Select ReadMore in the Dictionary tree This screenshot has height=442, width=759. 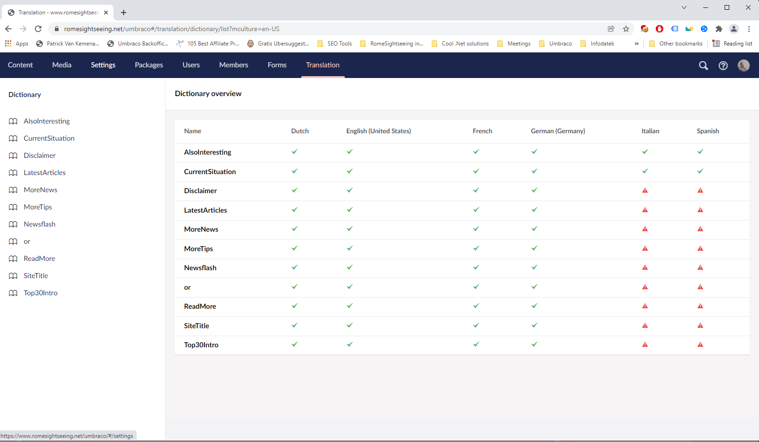pos(40,259)
